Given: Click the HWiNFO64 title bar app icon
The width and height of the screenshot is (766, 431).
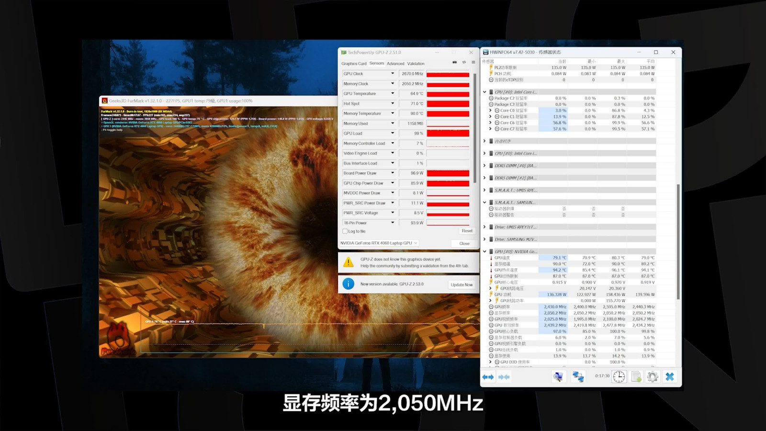Looking at the screenshot, I should [486, 52].
